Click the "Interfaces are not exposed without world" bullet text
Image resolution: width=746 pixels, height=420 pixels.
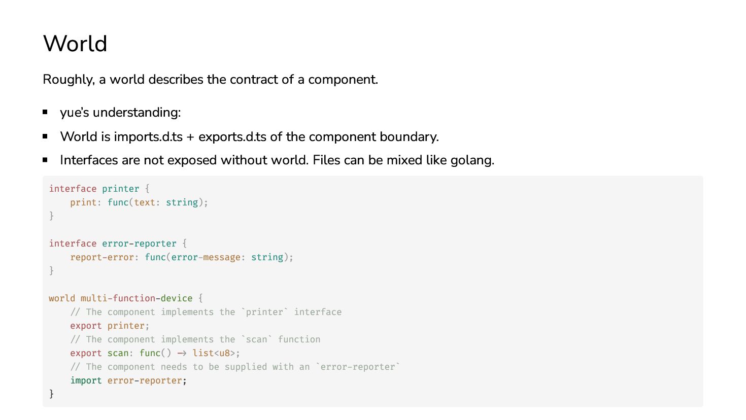(x=277, y=160)
